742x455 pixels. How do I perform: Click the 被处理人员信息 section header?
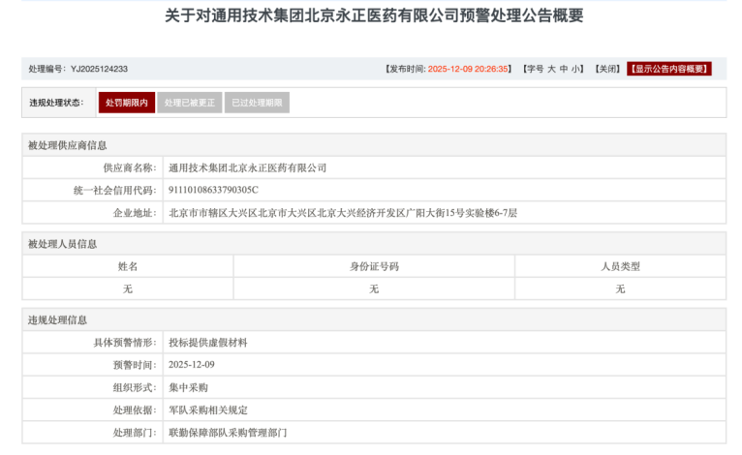click(x=63, y=244)
